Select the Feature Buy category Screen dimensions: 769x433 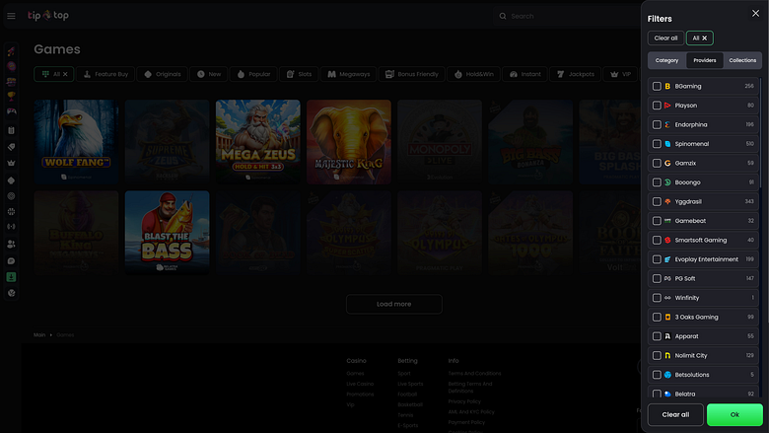[105, 74]
